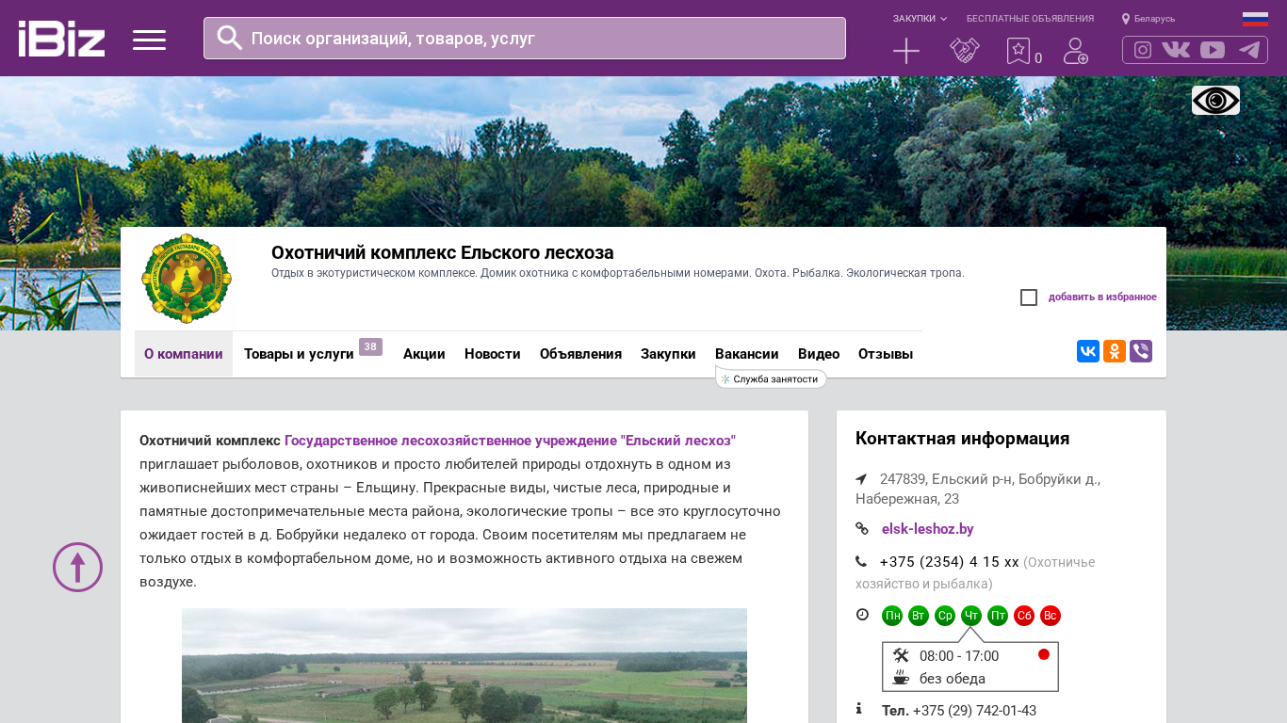
Task: Visit the elsk-leshoz.by website link
Action: coord(928,529)
